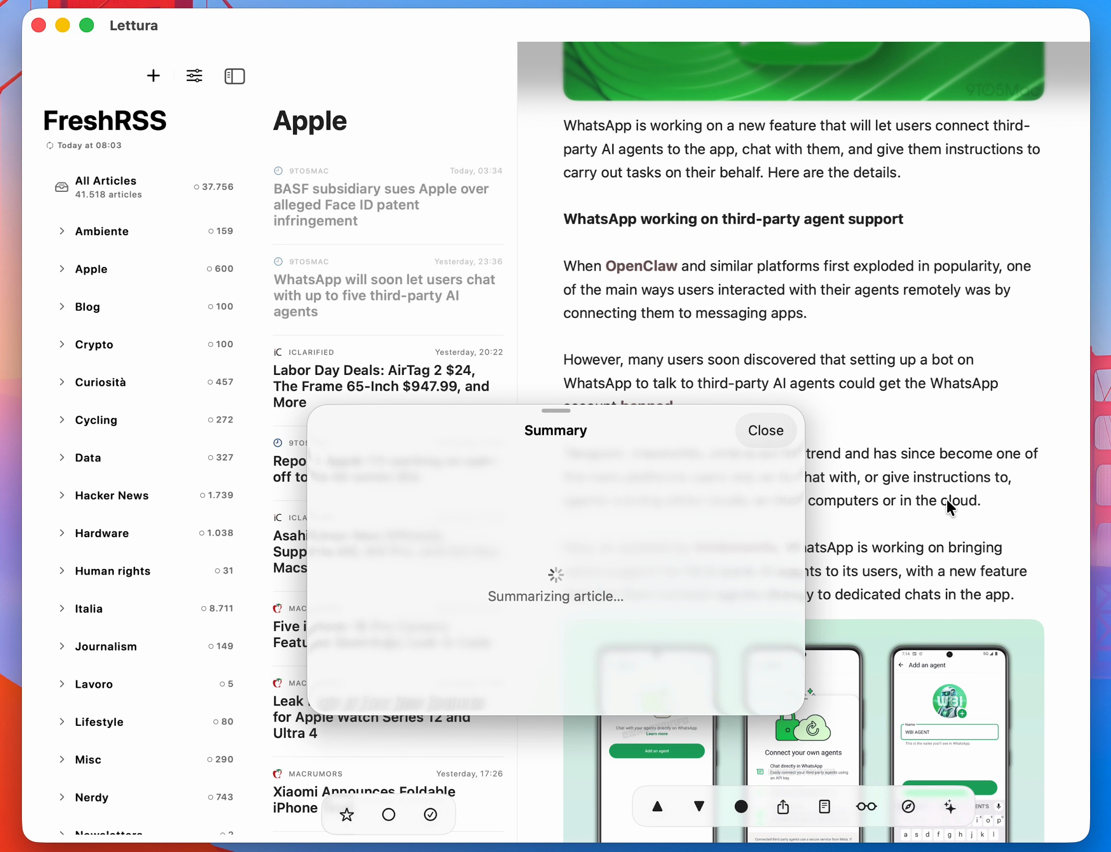Select the All Articles inbox icon
The width and height of the screenshot is (1111, 852).
(x=62, y=187)
